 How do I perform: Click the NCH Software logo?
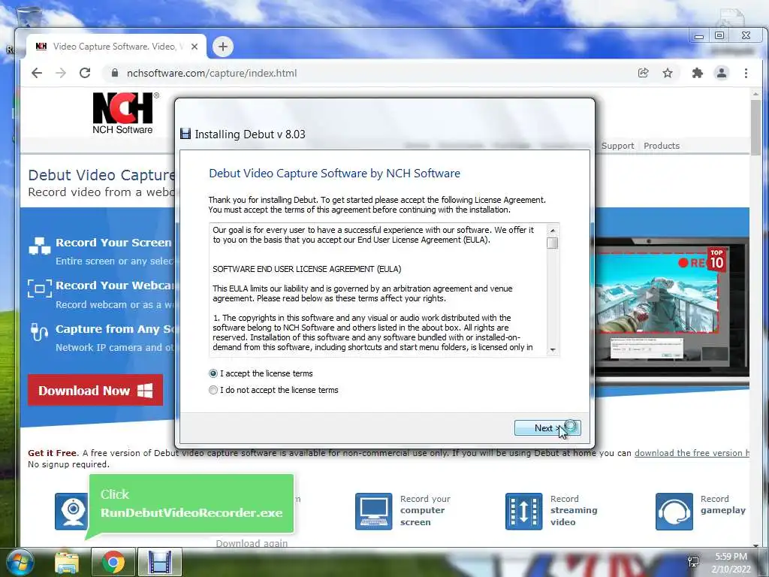tap(125, 113)
